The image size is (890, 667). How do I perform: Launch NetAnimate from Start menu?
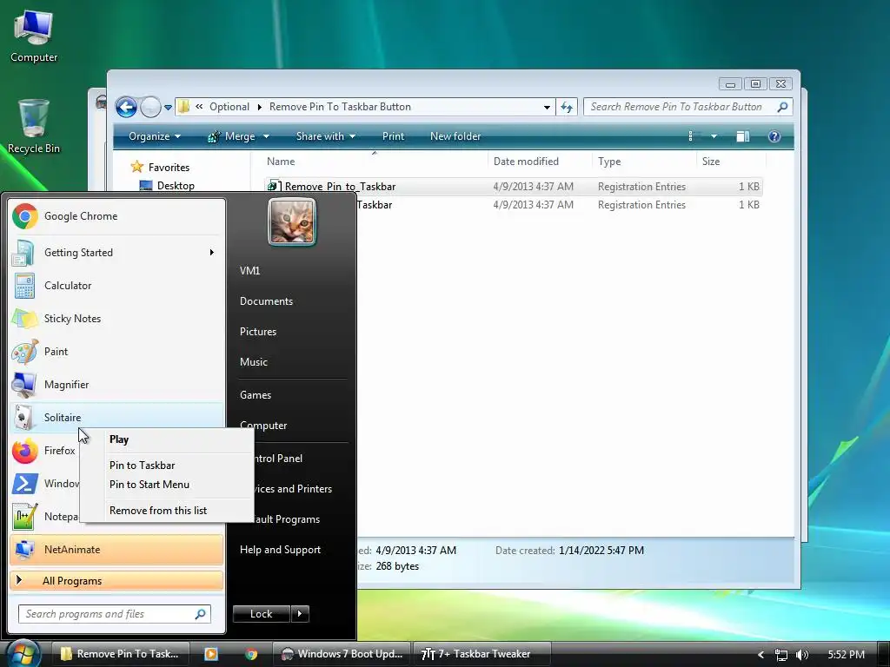point(116,550)
